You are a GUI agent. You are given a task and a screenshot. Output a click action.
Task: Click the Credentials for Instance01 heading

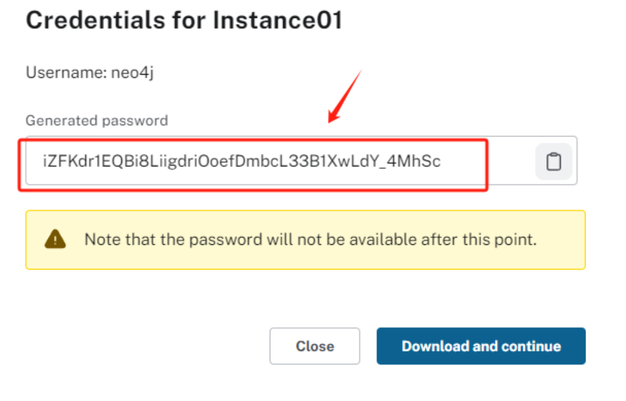[184, 21]
